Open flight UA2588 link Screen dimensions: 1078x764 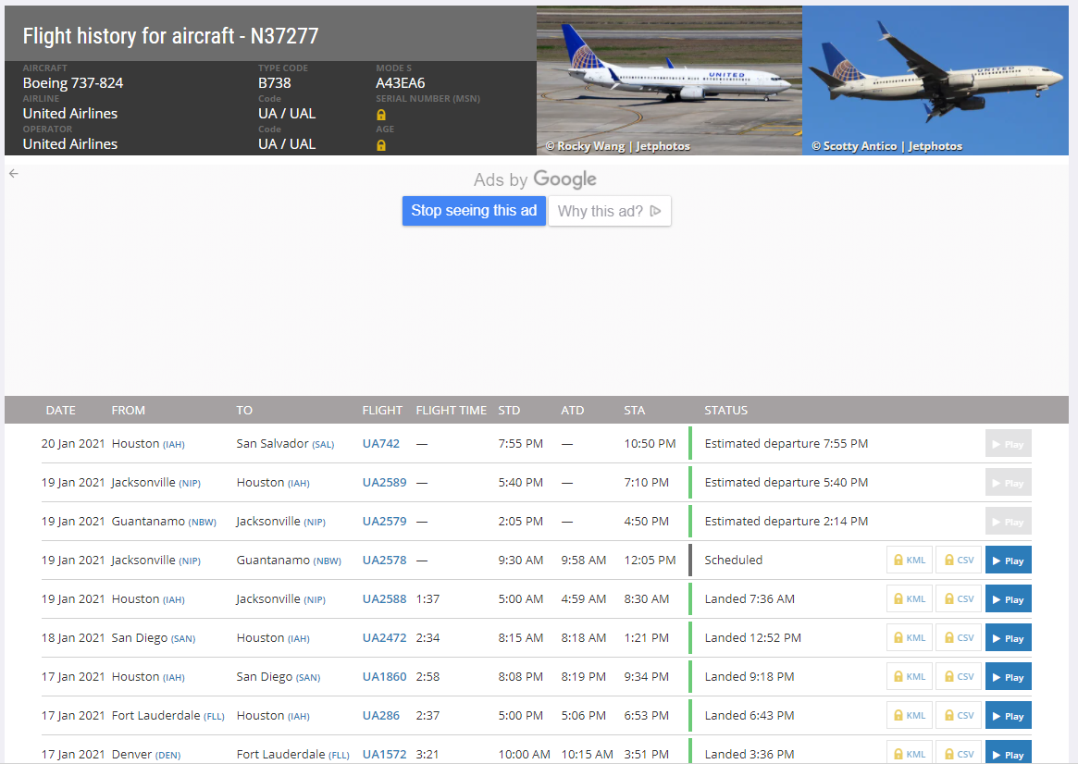[384, 599]
